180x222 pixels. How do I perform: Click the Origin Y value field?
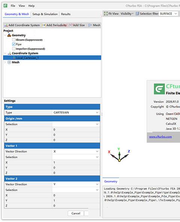pos(76,135)
